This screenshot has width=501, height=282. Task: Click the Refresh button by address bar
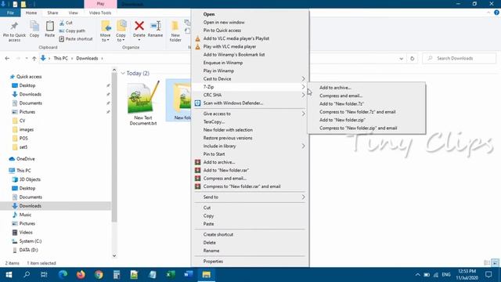(413, 59)
